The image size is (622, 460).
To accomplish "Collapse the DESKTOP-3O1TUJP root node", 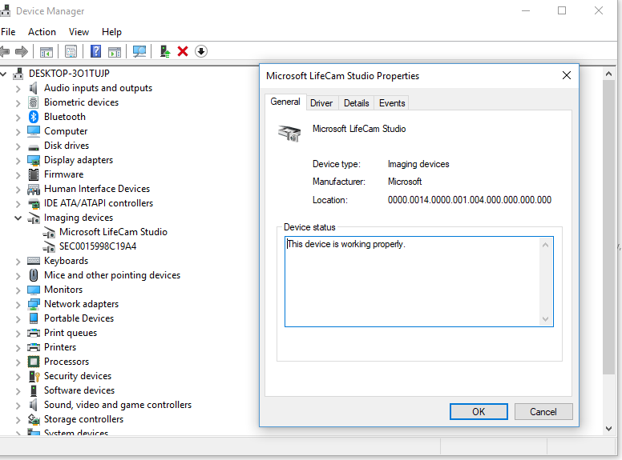I will [x=3, y=74].
